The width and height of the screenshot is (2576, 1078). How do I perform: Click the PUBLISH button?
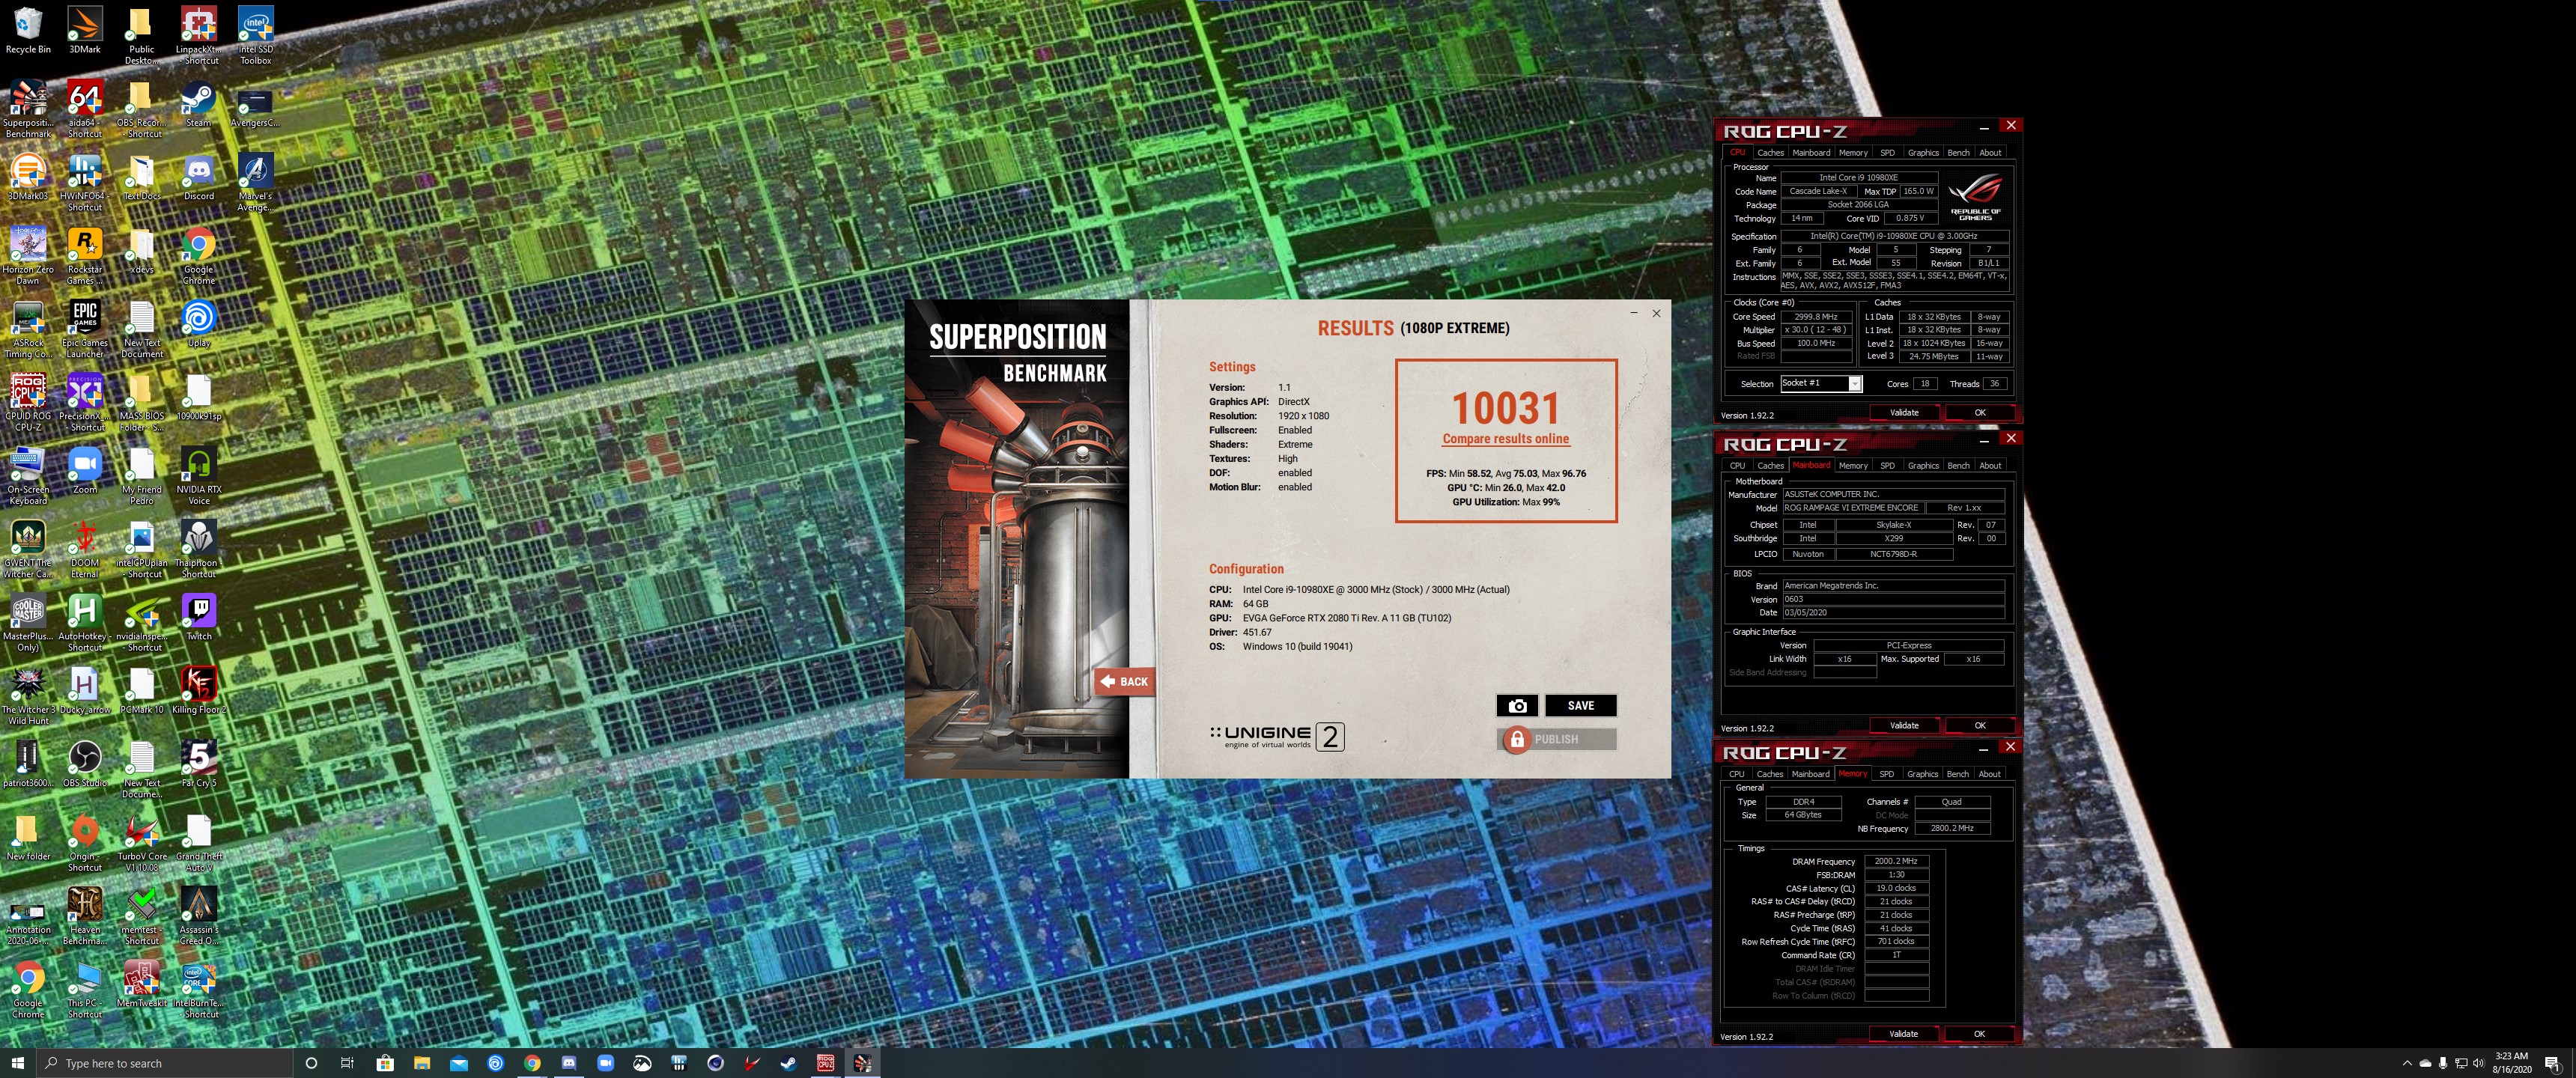[x=1557, y=739]
